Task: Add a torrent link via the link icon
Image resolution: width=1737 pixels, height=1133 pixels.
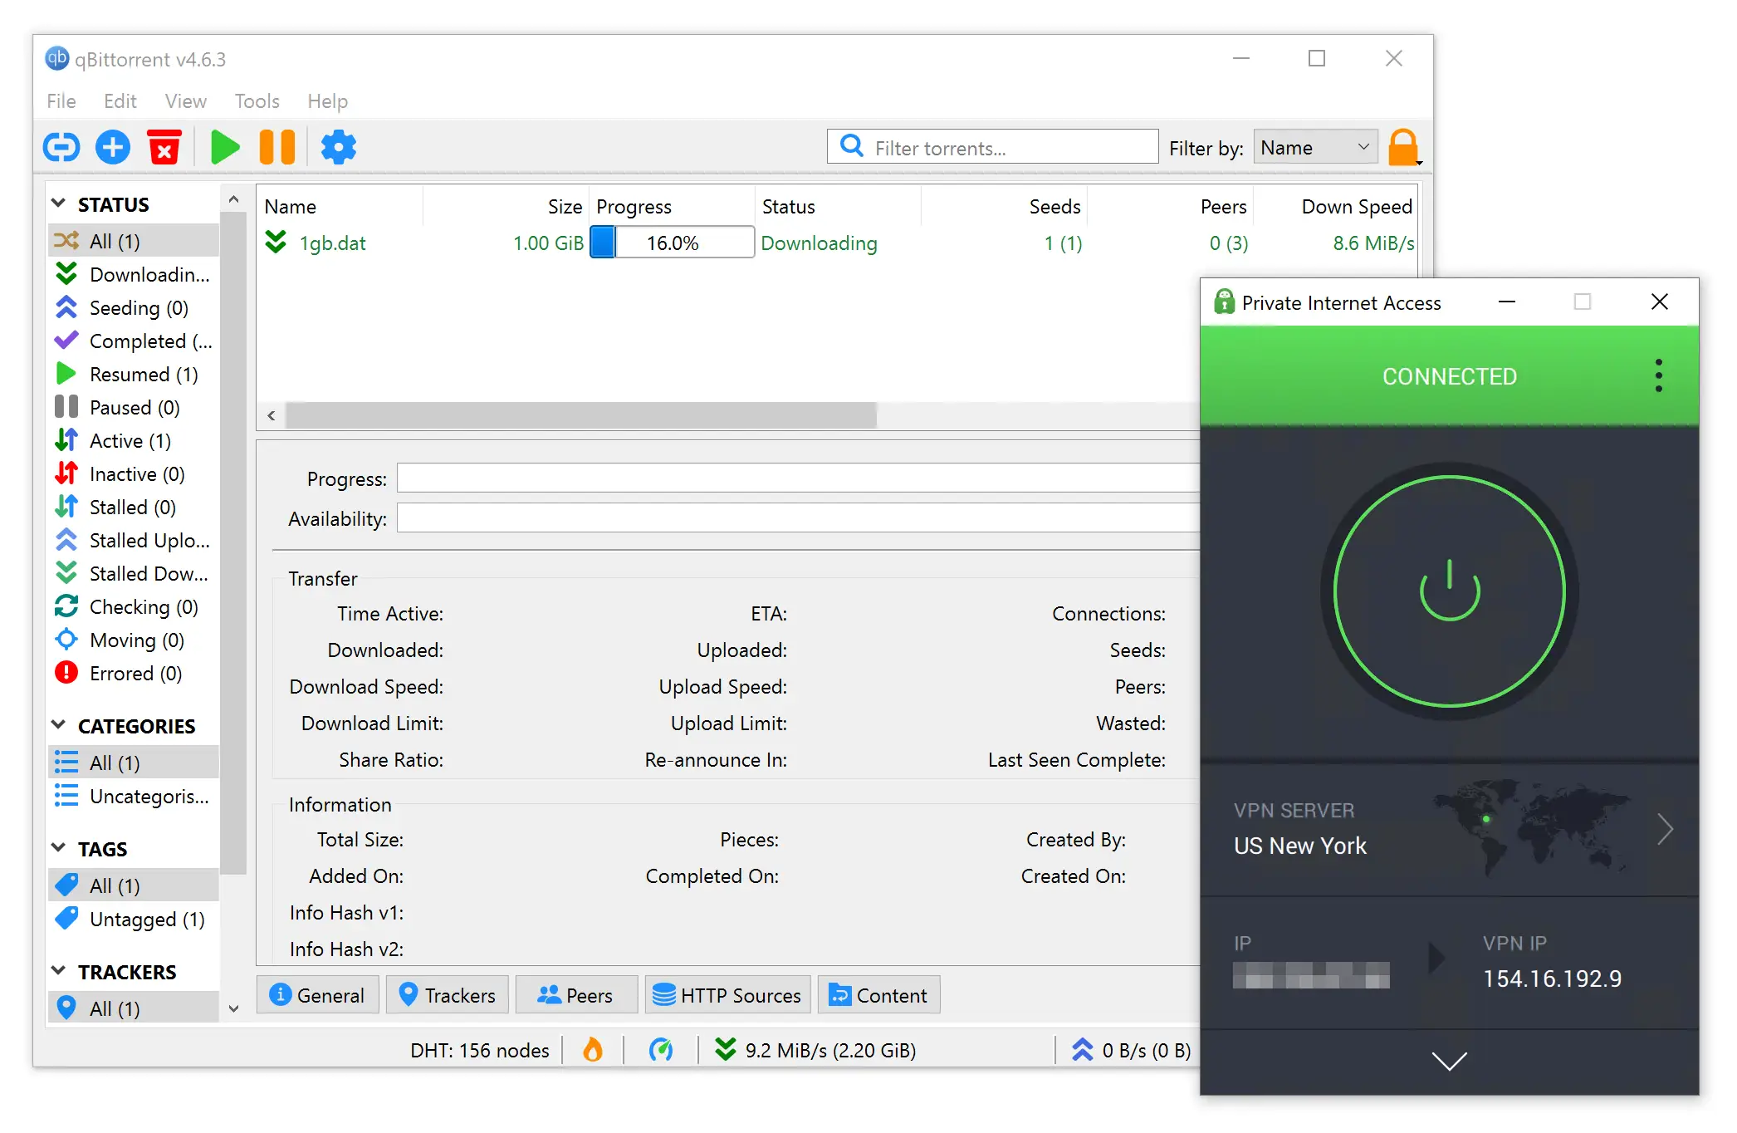Action: tap(61, 147)
